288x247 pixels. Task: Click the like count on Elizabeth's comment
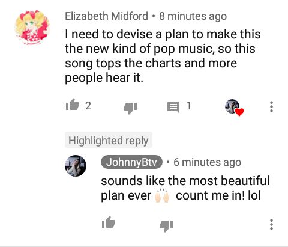point(88,106)
